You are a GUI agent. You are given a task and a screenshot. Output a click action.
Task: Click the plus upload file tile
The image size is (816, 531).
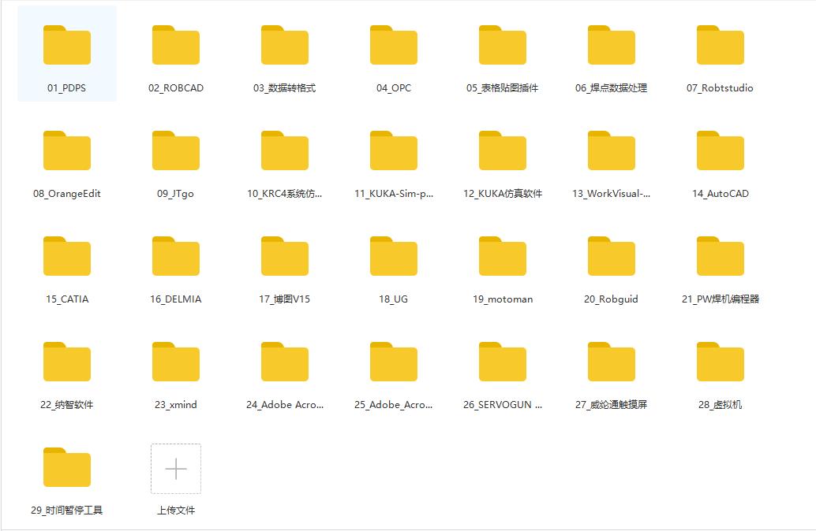coord(176,469)
